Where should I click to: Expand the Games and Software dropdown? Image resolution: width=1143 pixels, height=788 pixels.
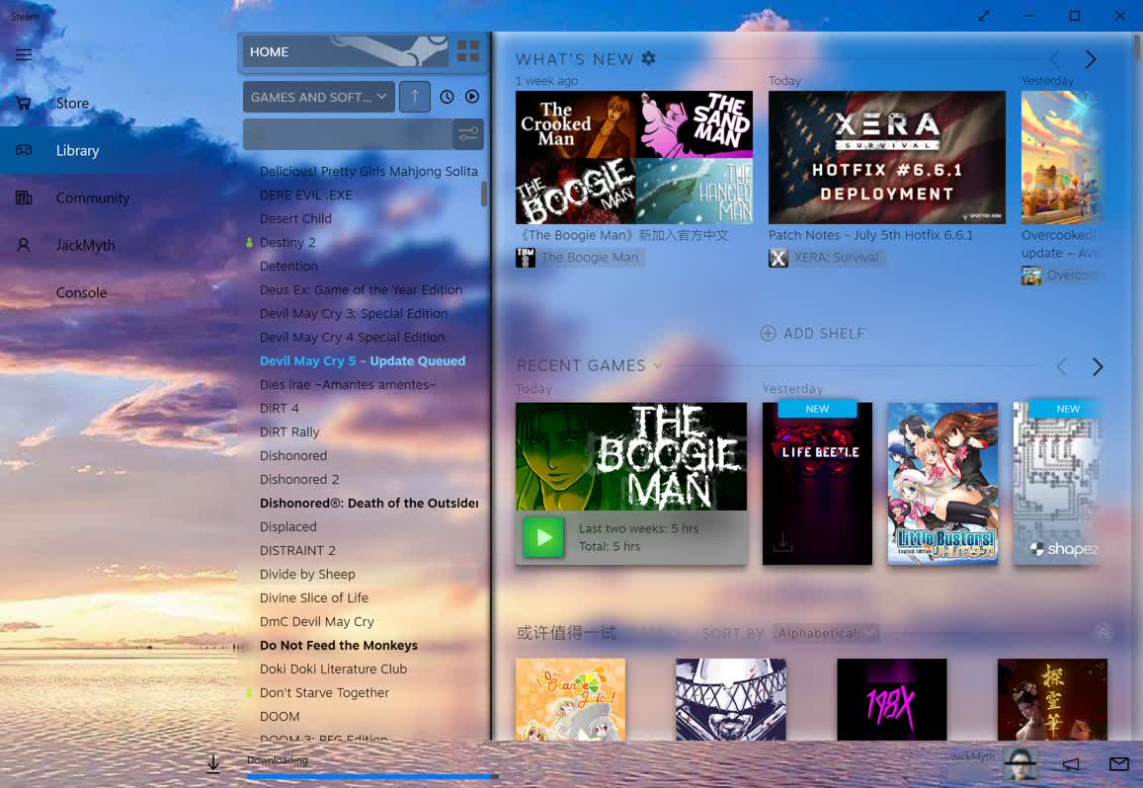click(x=318, y=96)
